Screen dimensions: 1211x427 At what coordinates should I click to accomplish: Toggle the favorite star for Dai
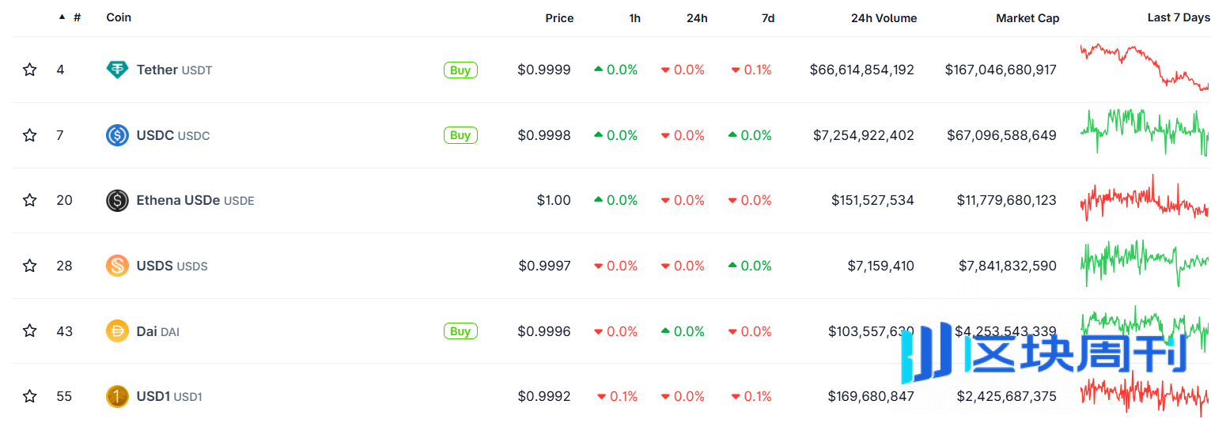30,331
